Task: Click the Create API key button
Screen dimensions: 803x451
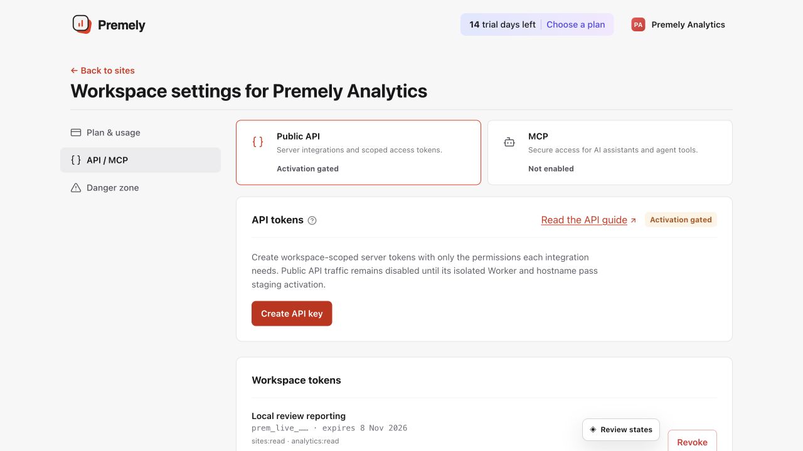Action: point(292,314)
